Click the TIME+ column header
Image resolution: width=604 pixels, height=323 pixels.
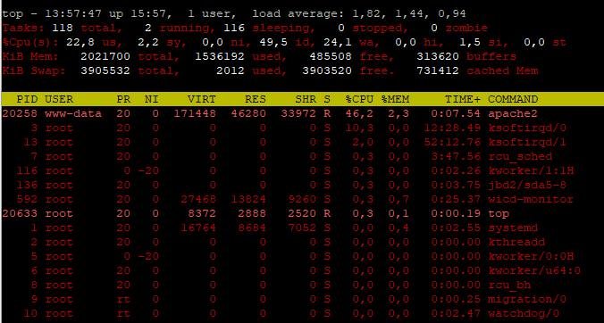[x=463, y=99]
